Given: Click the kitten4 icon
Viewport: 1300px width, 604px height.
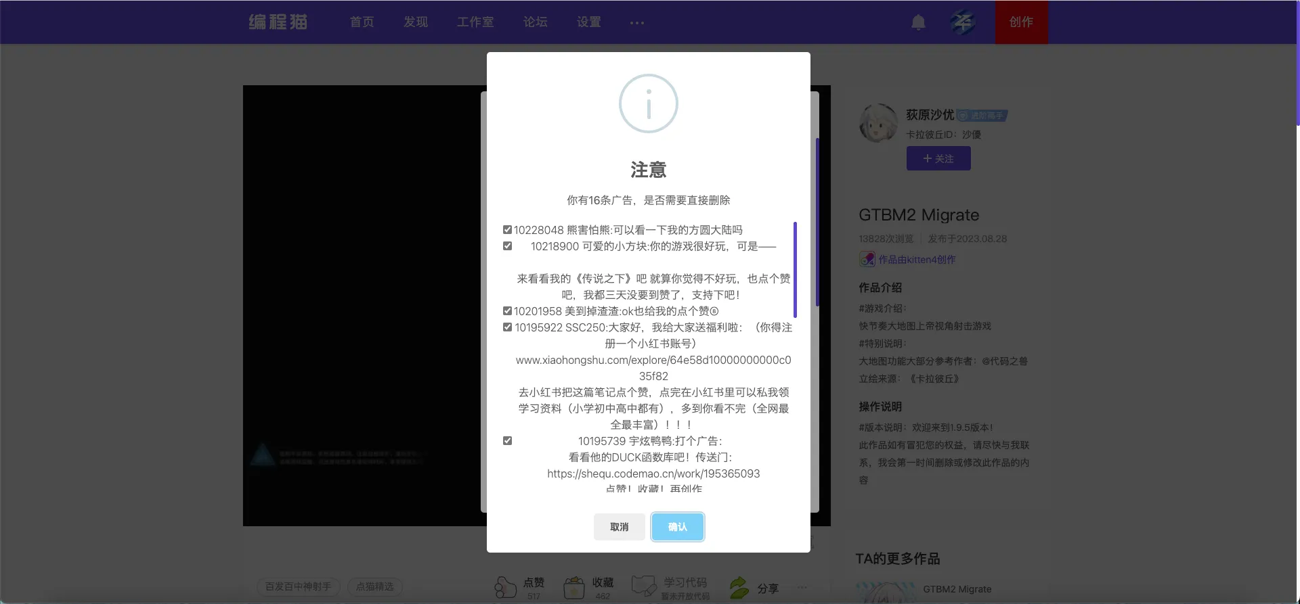Looking at the screenshot, I should 867,259.
